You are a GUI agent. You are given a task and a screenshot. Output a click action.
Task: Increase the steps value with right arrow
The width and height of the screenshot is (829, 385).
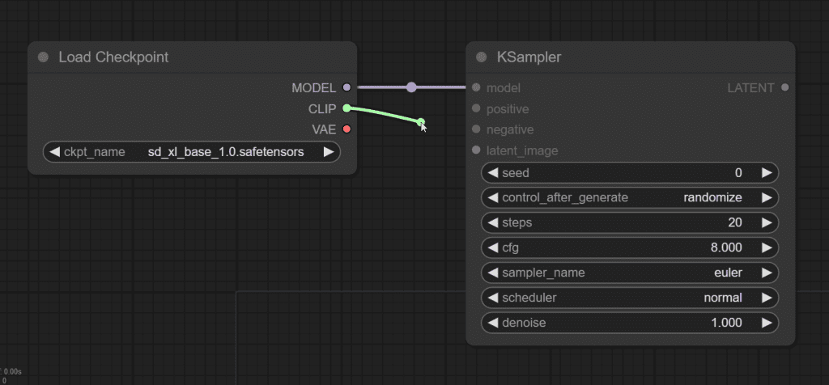click(766, 222)
